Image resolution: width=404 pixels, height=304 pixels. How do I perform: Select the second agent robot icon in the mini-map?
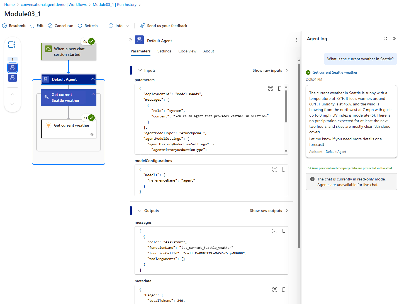coord(12,78)
